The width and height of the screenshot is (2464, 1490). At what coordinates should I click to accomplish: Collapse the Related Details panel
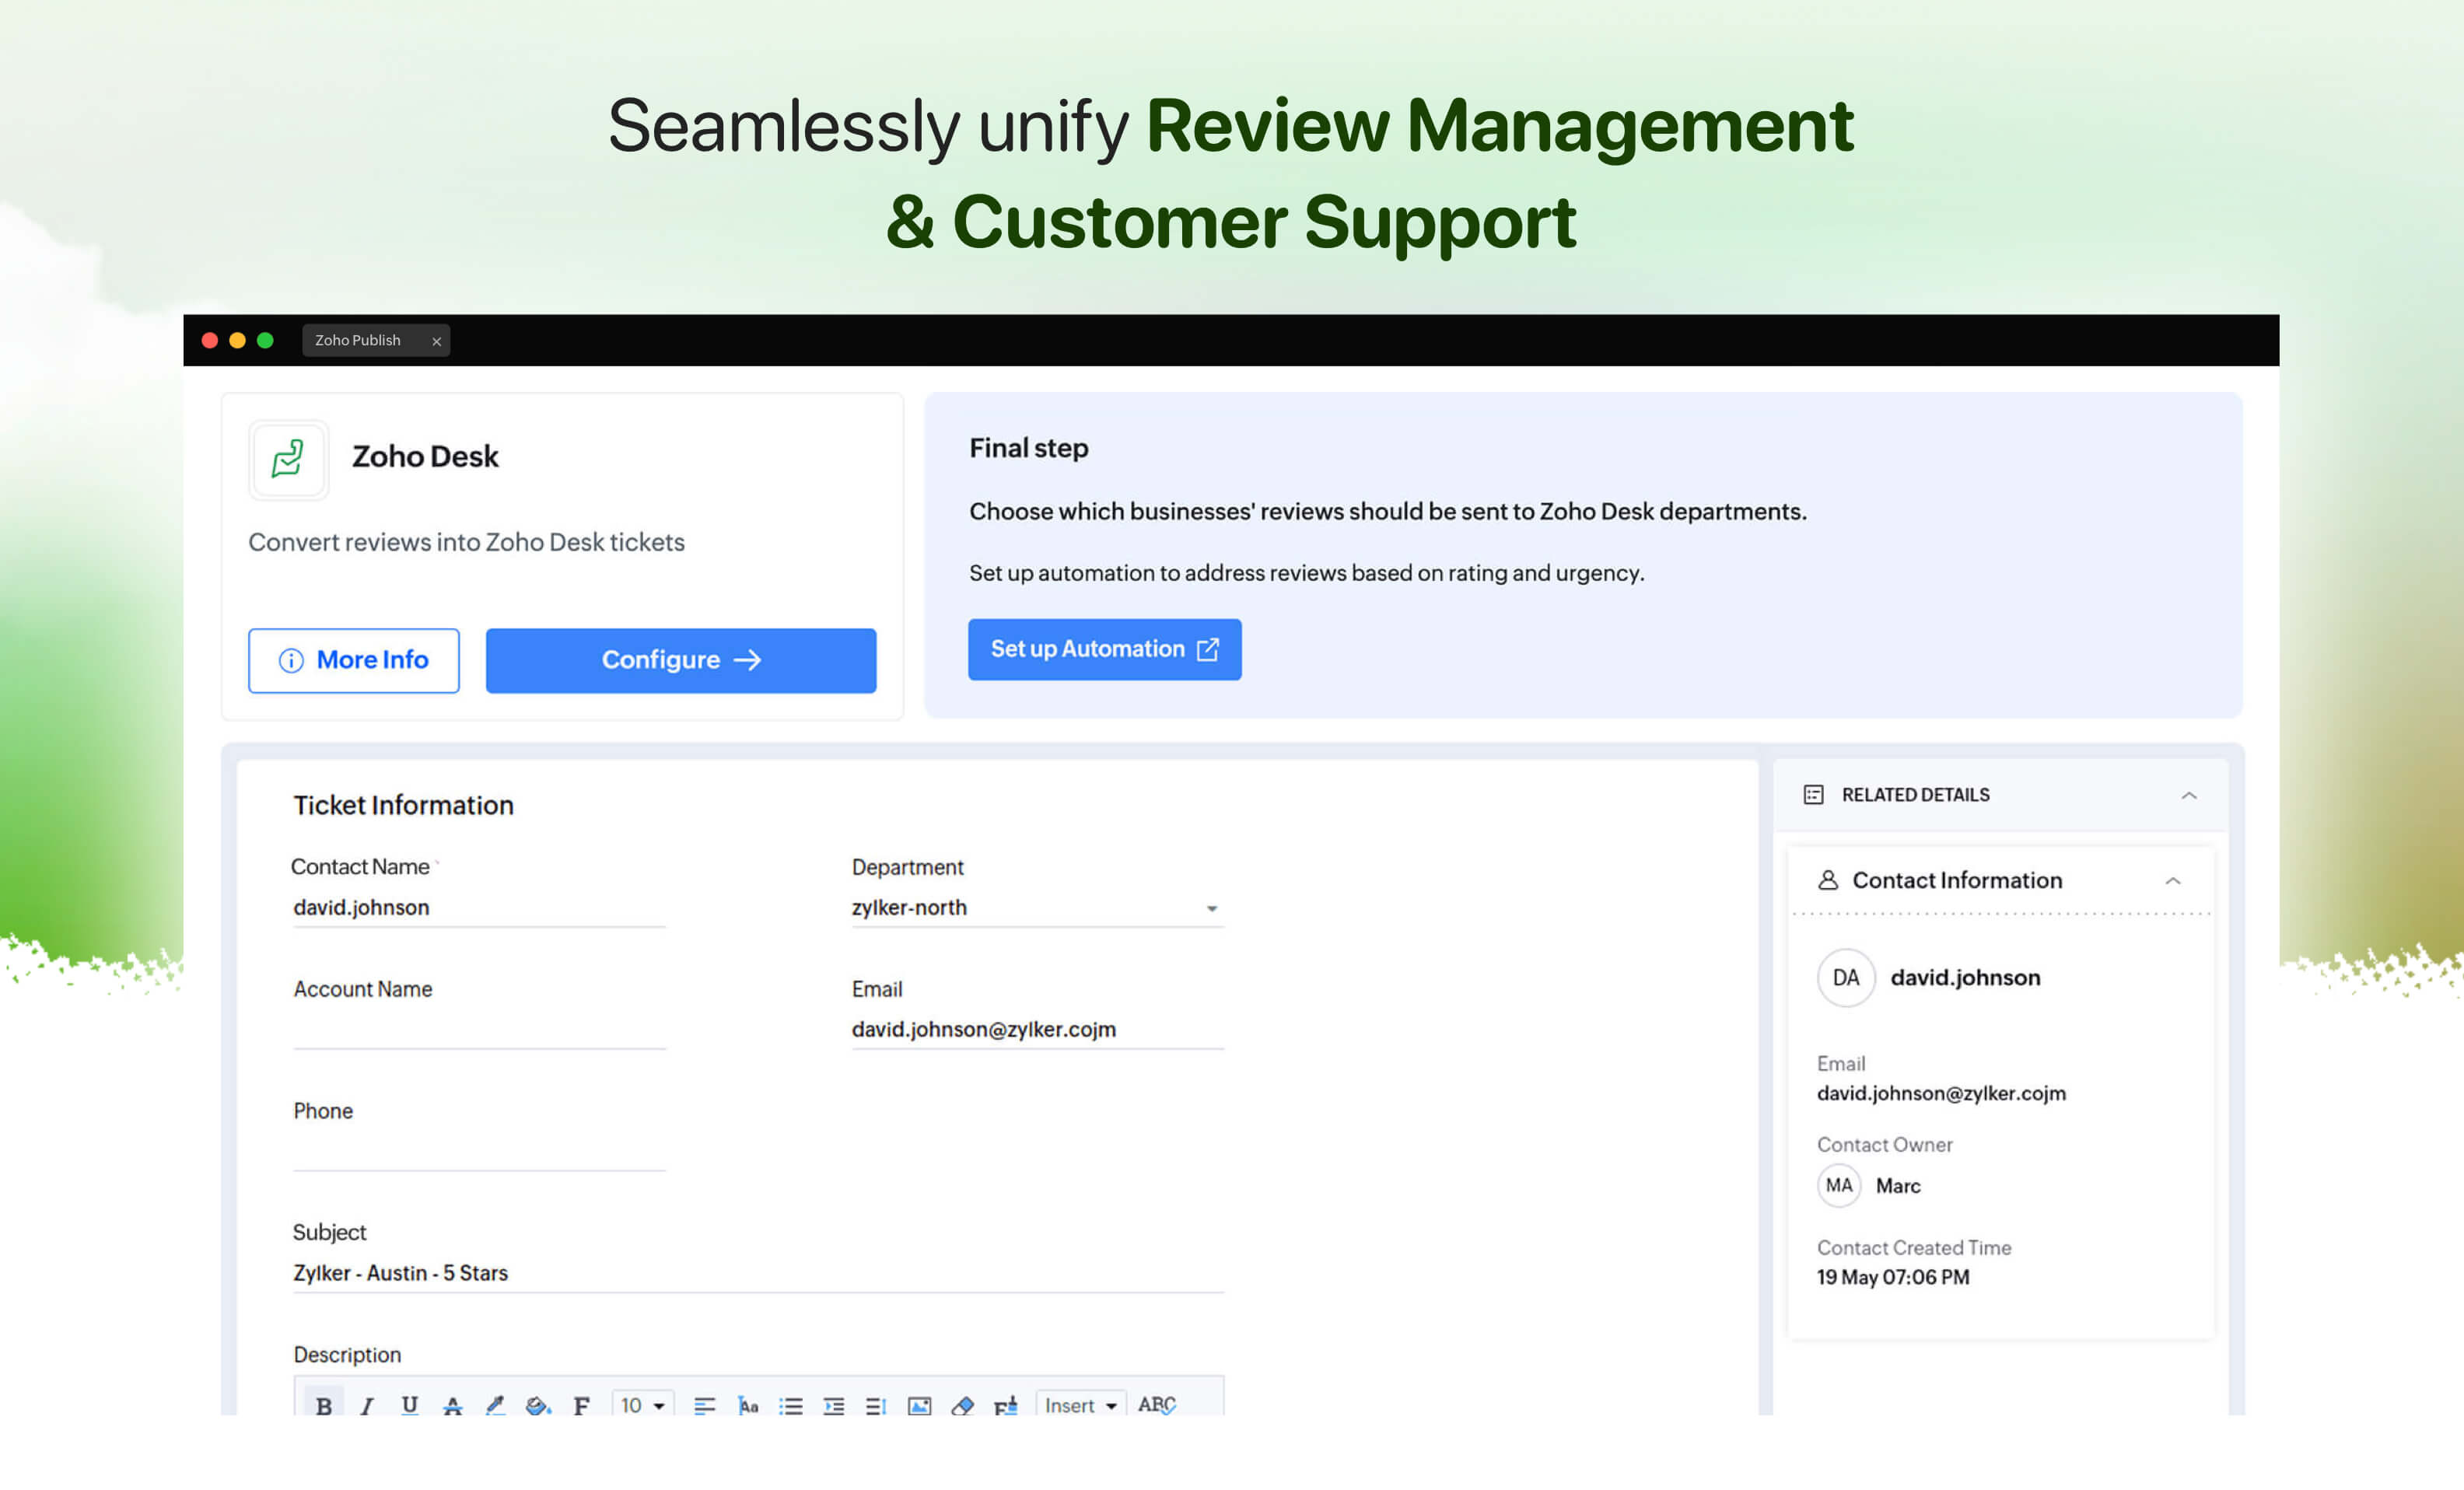point(2188,795)
